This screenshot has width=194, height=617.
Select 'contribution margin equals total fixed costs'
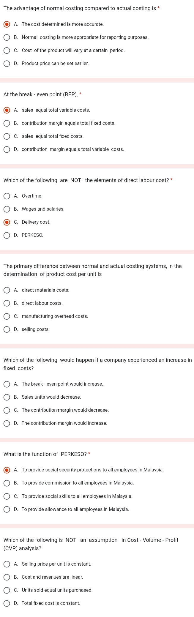pos(7,123)
